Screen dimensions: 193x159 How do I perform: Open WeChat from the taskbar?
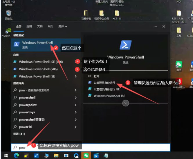click(86, 156)
